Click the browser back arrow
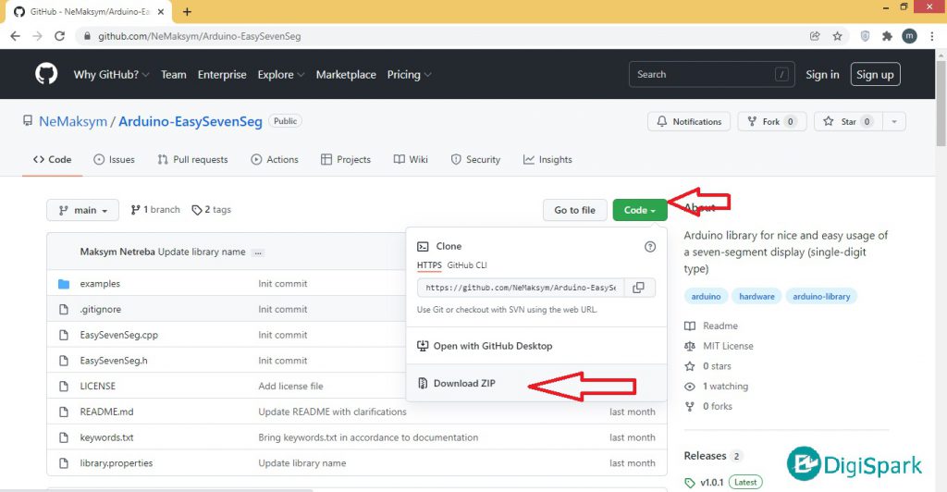The image size is (947, 492). [16, 36]
